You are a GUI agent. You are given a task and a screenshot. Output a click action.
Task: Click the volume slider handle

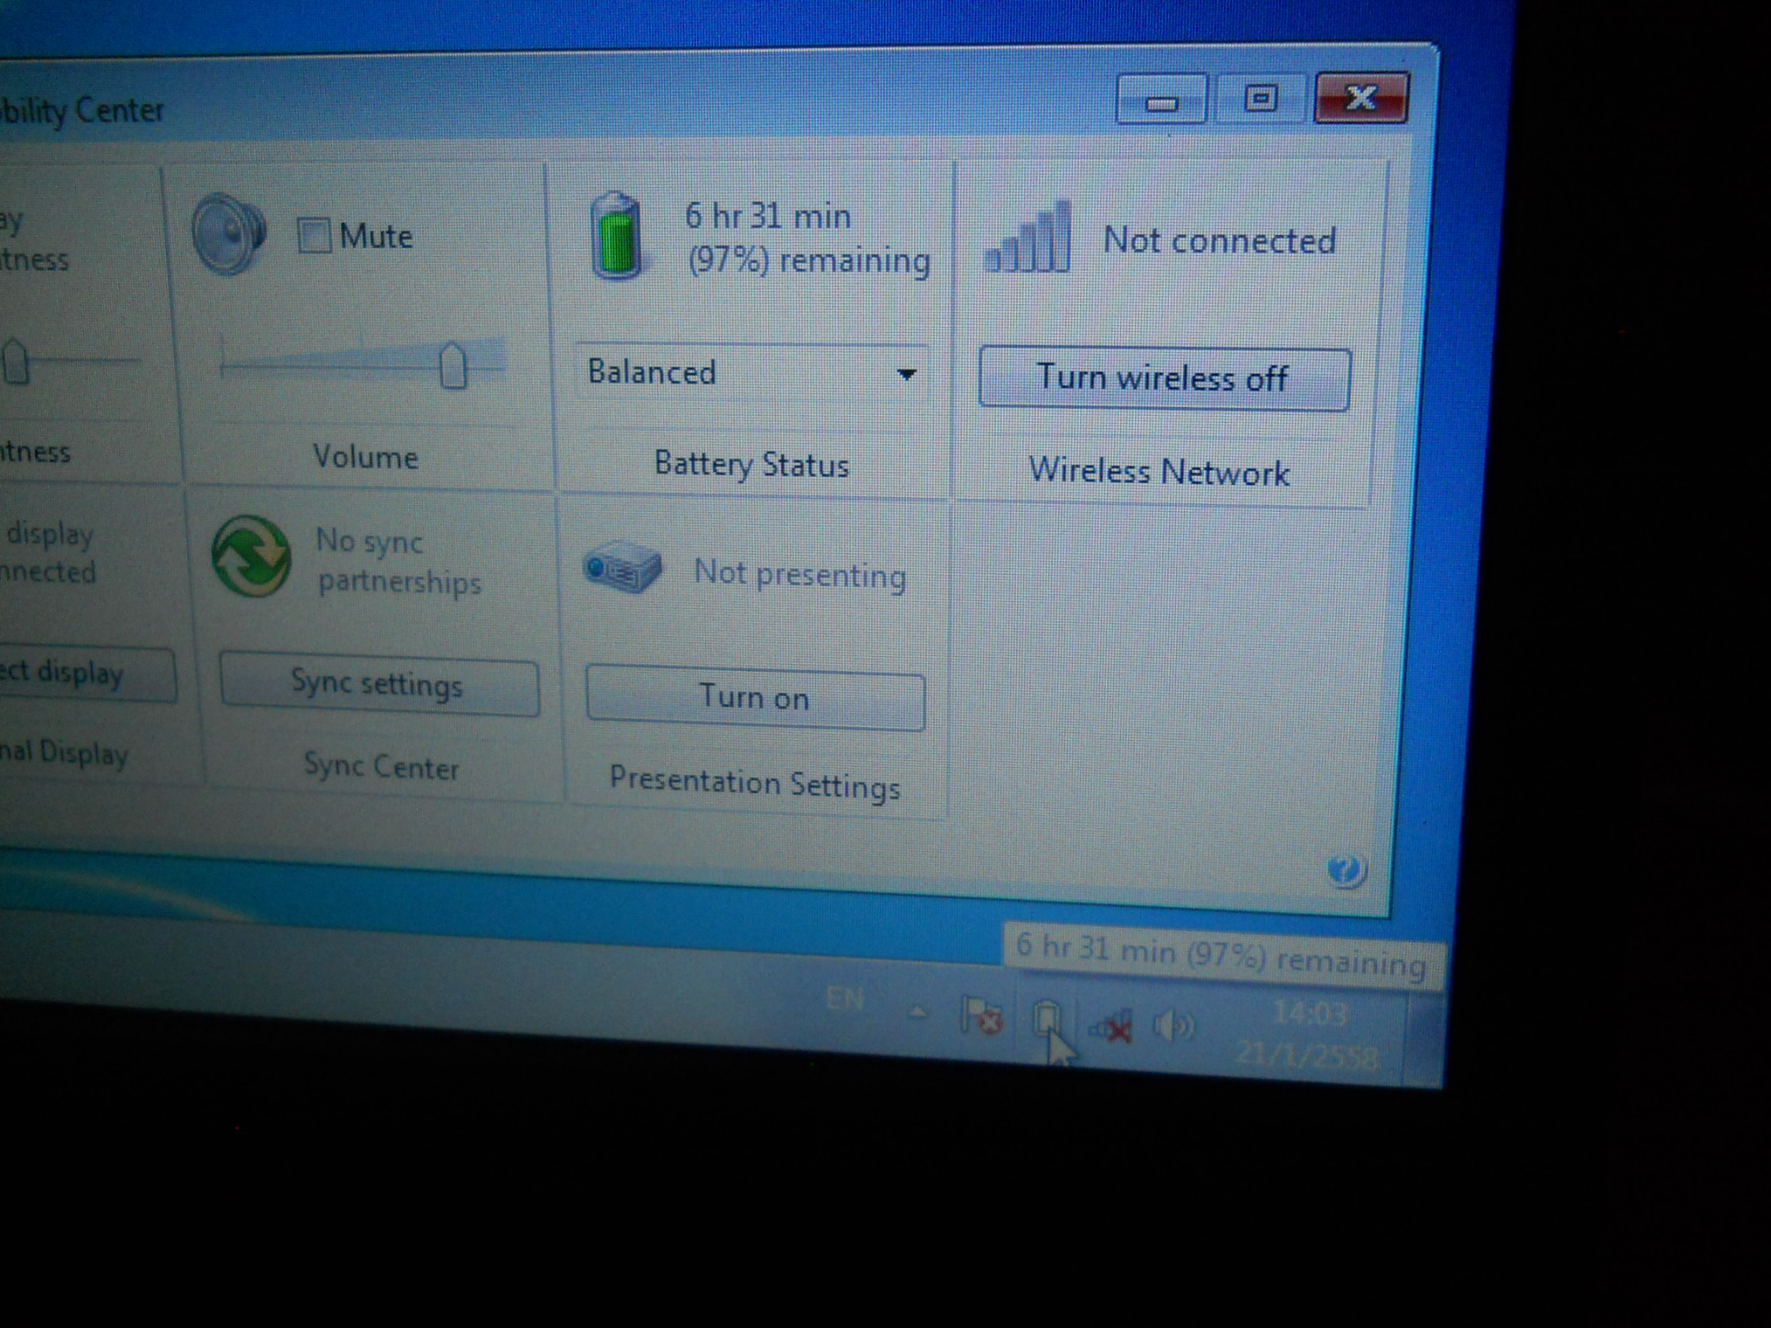[x=452, y=366]
